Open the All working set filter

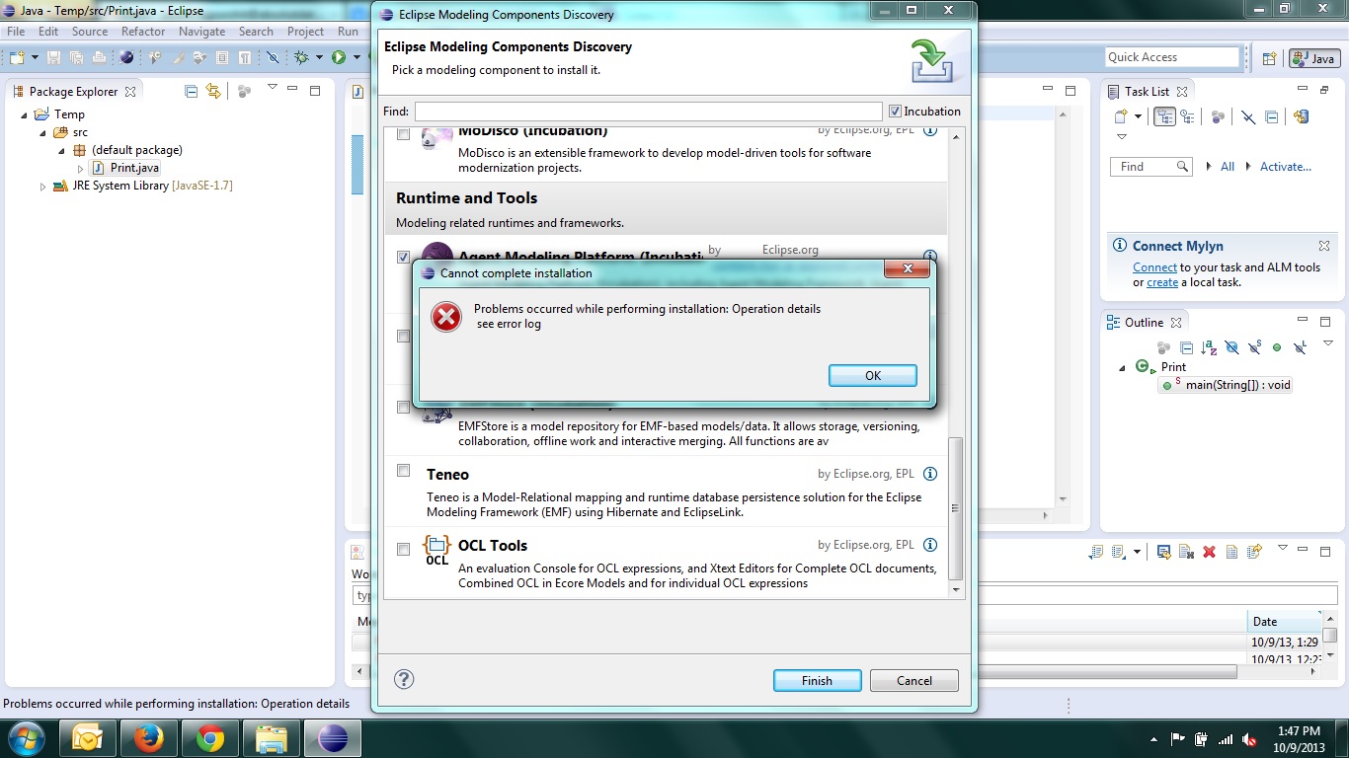[1228, 167]
